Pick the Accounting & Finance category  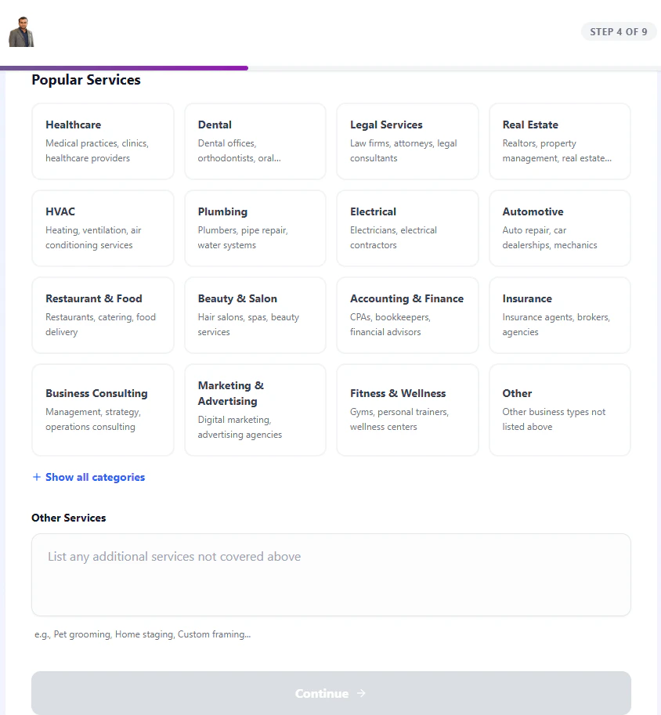pyautogui.click(x=407, y=315)
